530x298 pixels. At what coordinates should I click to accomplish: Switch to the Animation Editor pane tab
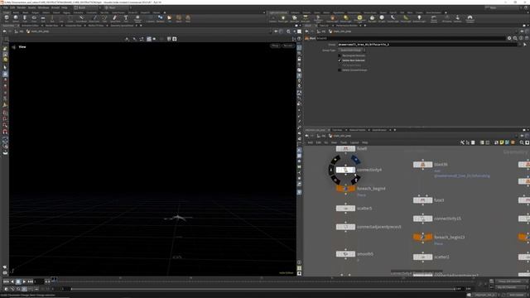[x=30, y=26]
